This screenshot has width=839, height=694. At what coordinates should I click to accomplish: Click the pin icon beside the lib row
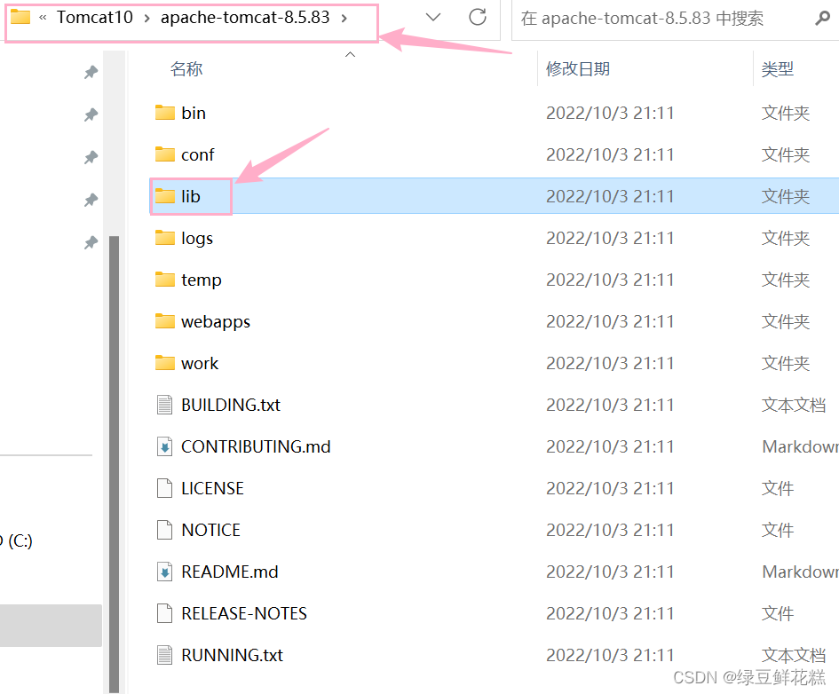(x=91, y=200)
